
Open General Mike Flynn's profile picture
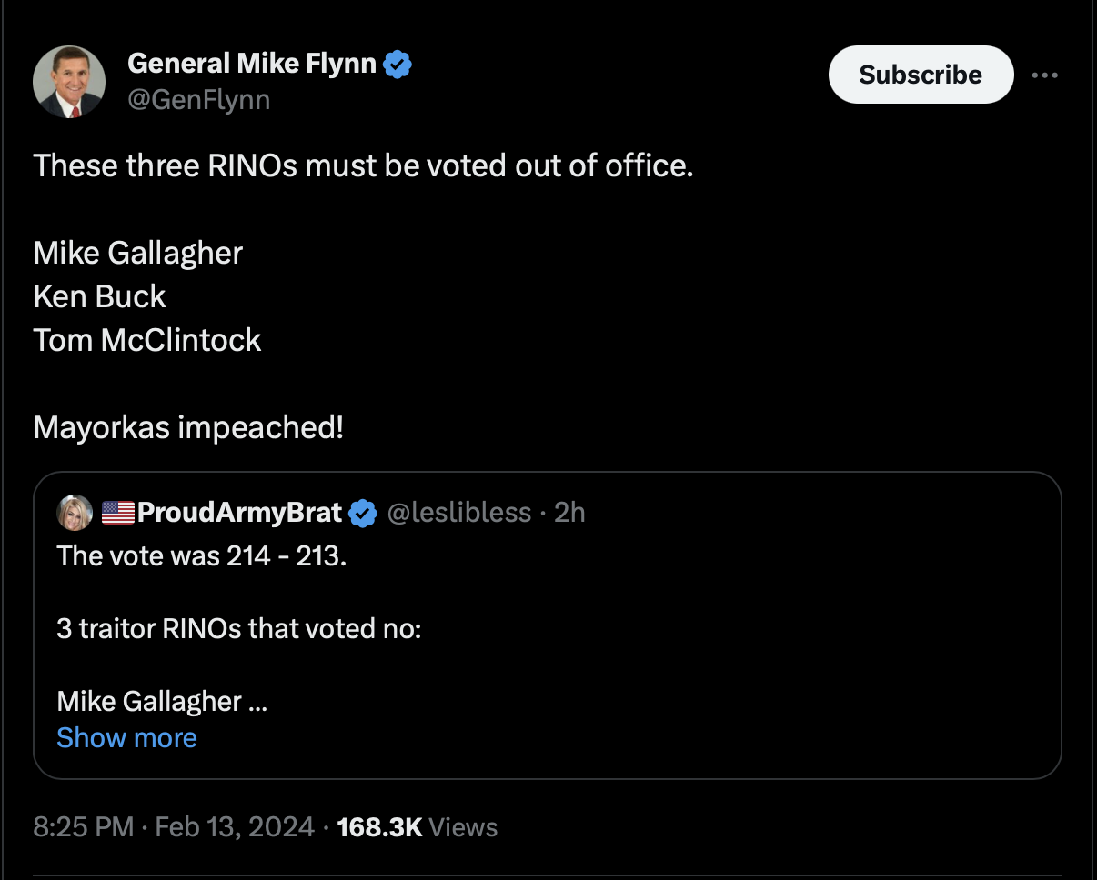pyautogui.click(x=69, y=82)
